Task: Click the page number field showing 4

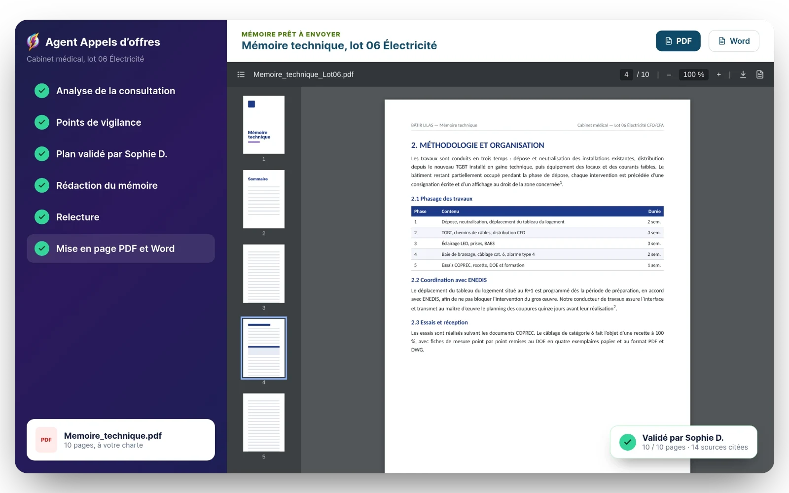Action: tap(626, 74)
